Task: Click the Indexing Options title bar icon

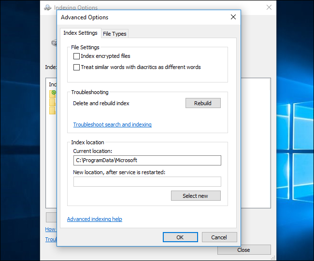Action: pyautogui.click(x=47, y=8)
